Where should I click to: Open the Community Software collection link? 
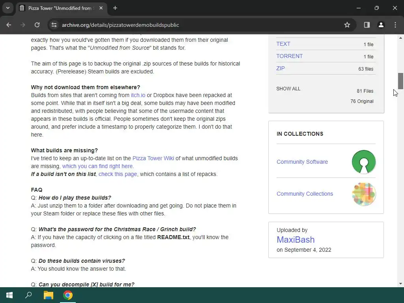coord(302,162)
